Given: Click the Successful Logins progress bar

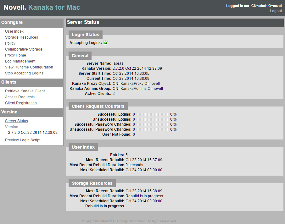Looking at the screenshot, I should pyautogui.click(x=152, y=114).
